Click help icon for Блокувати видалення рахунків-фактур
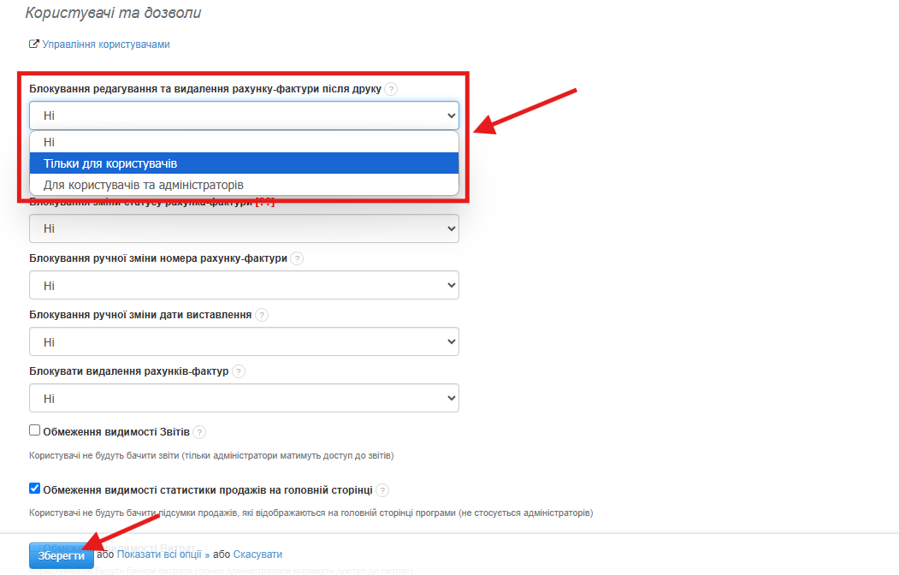Screen dimensions: 899x575 (x=239, y=372)
